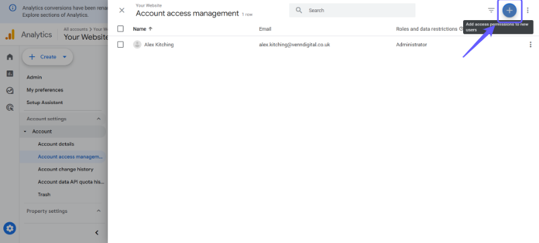Open more options menu in panel header
This screenshot has width=539, height=243.
pos(528,10)
